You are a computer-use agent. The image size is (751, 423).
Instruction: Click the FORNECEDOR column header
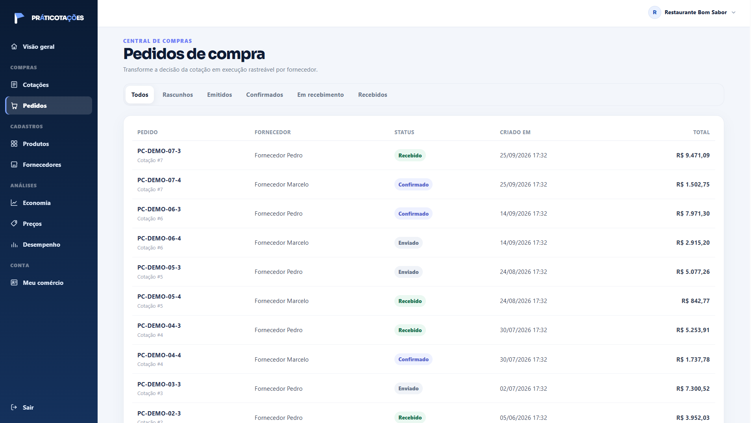[x=273, y=132]
